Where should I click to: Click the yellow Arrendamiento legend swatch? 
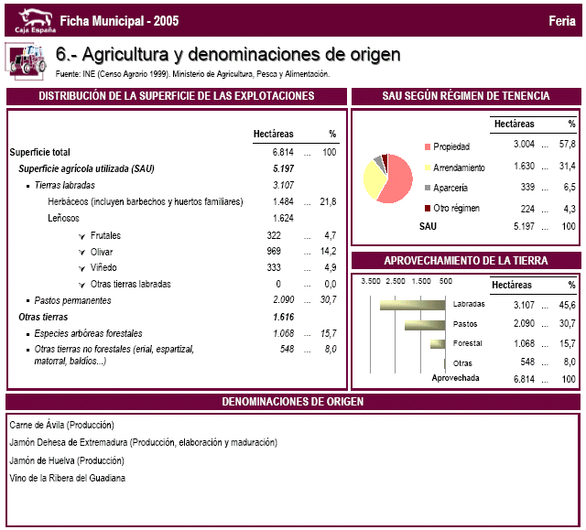click(428, 168)
